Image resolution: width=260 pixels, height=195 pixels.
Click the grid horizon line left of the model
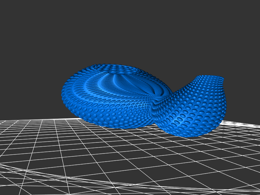pos(32,120)
